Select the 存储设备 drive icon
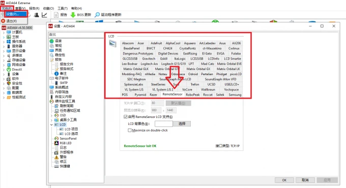Image resolution: width=346 pixels, height=188 pixels. (9, 60)
